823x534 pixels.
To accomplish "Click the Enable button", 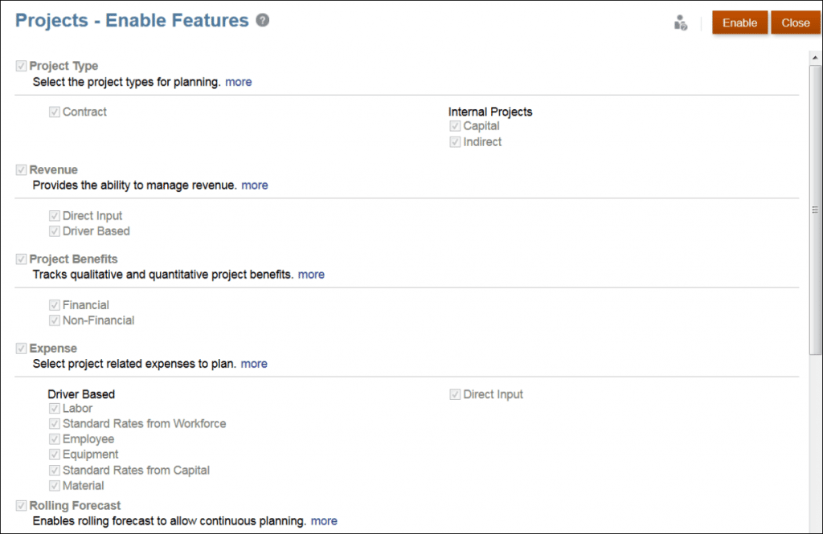I will click(x=739, y=22).
